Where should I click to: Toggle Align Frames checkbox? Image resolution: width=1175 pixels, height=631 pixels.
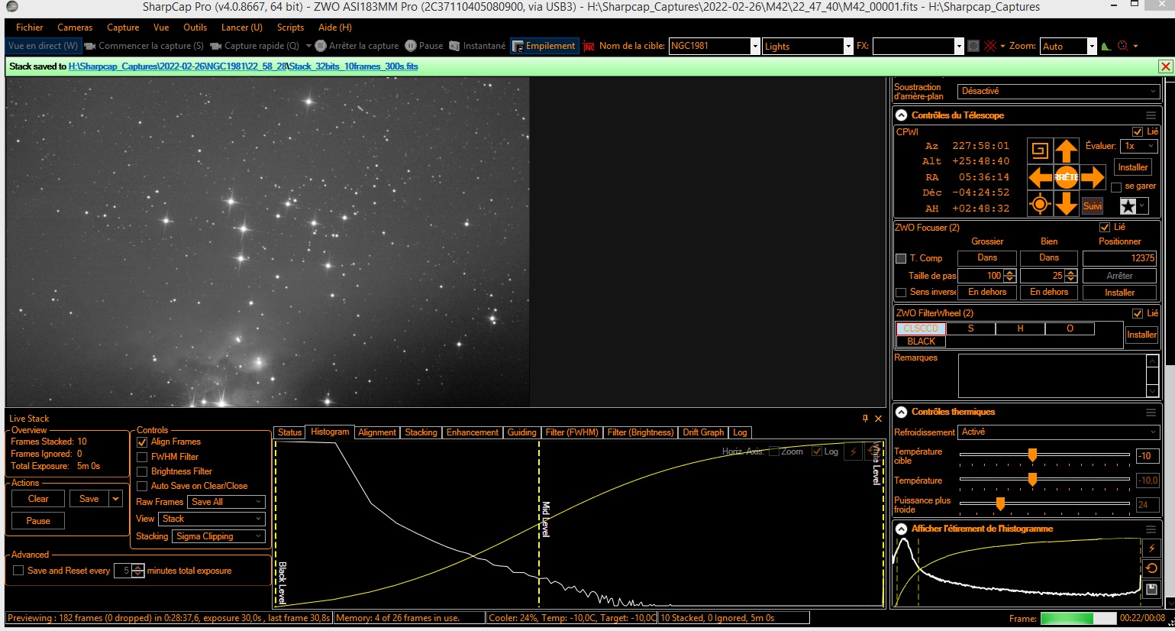(x=142, y=442)
